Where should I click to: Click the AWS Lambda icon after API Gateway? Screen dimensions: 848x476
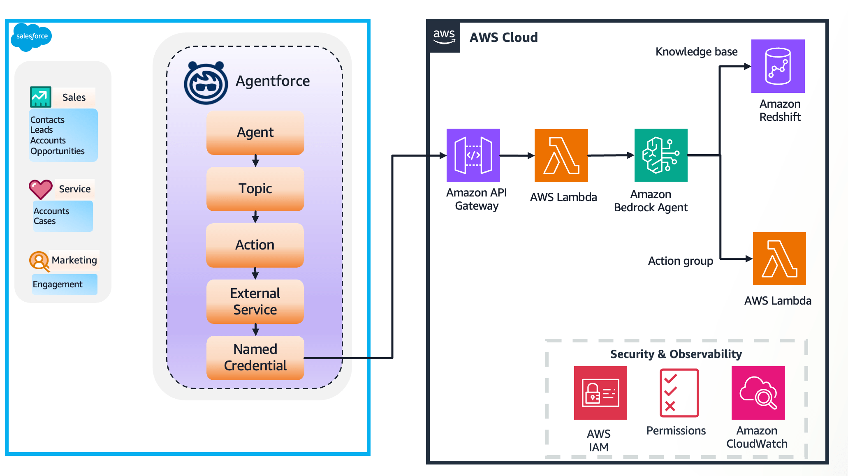click(x=561, y=155)
